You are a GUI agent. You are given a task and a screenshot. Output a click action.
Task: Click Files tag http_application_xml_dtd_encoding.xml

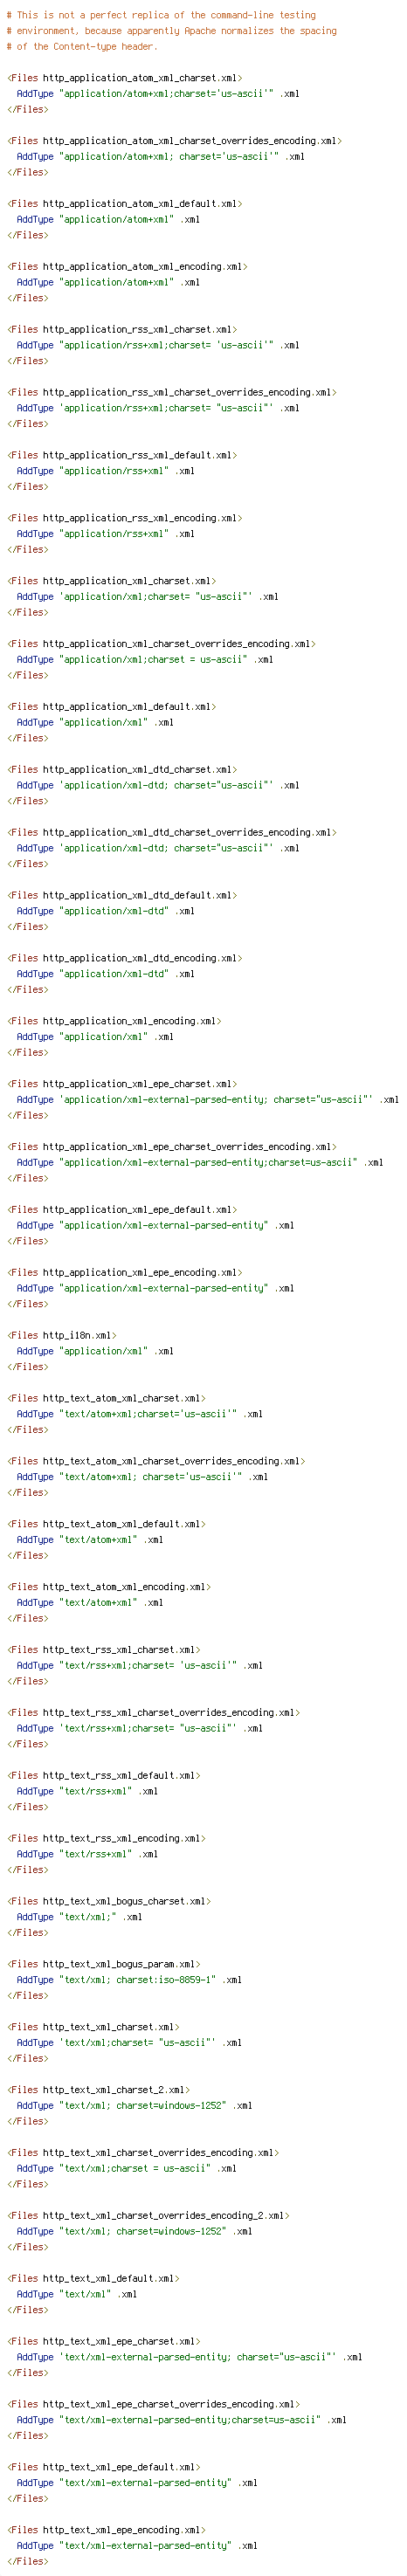pos(124,959)
